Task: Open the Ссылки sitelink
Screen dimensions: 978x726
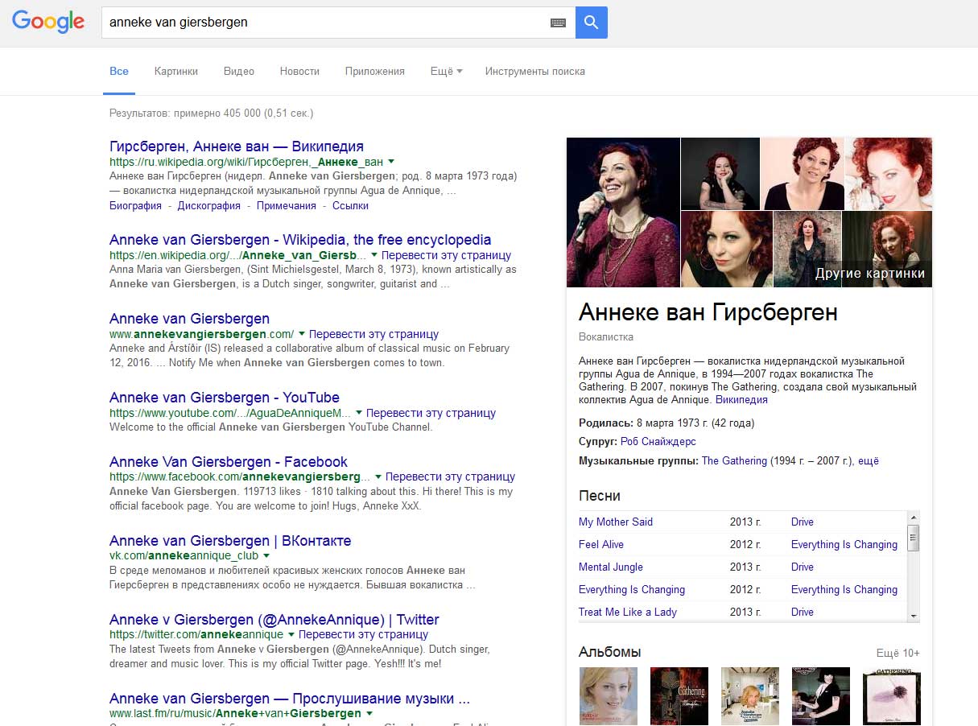Action: pyautogui.click(x=350, y=205)
